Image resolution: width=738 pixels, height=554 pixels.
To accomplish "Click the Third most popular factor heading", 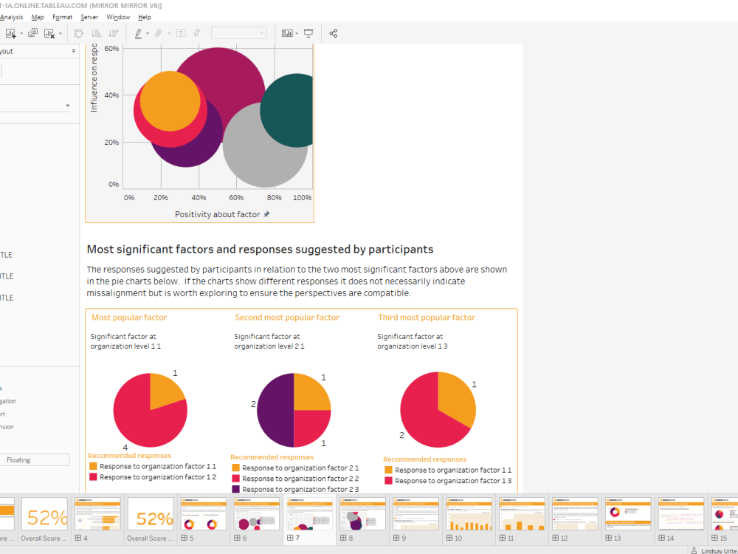I will pos(427,318).
